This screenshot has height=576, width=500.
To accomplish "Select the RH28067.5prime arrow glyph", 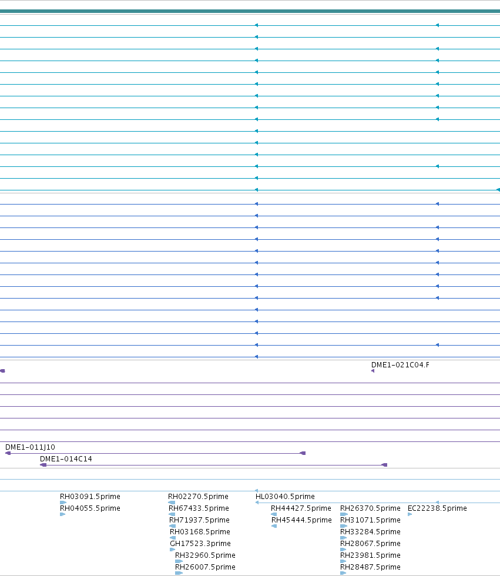I will coord(343,550).
